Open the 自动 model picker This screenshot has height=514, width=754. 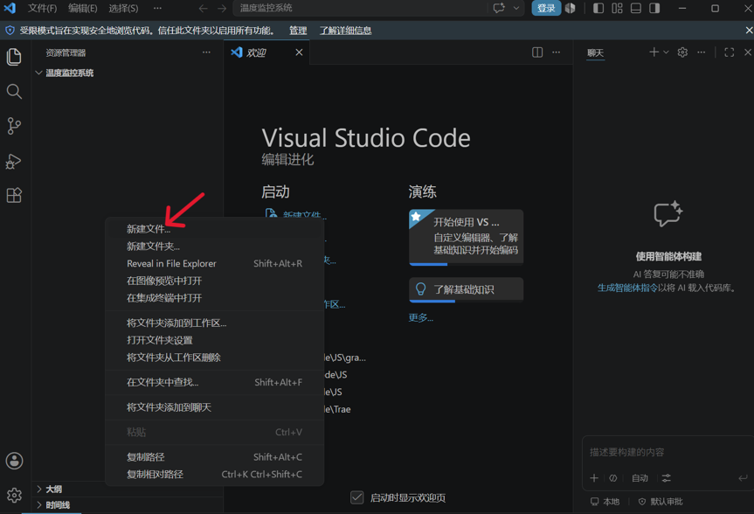640,478
